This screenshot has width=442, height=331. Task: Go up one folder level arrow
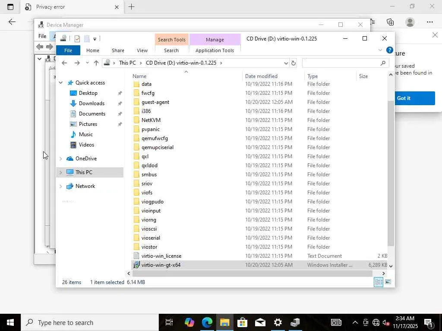click(x=96, y=63)
